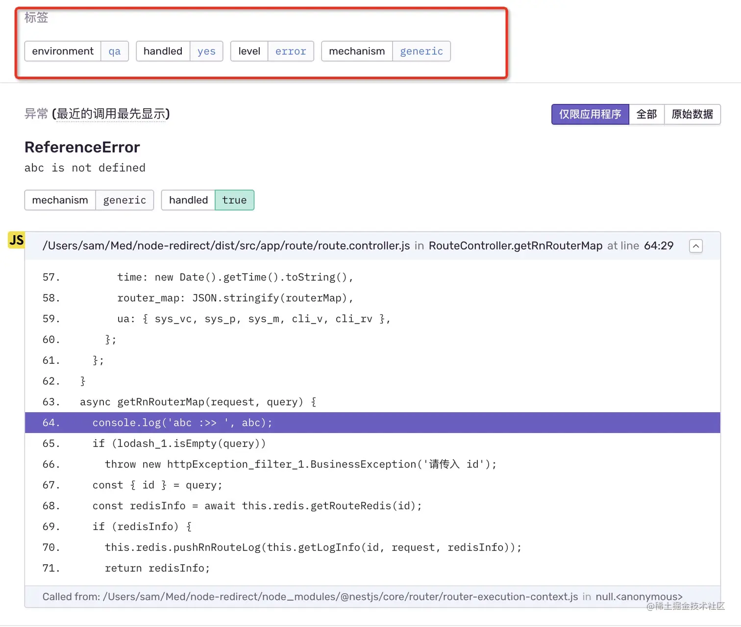Select the 仅限应用程序 view tab
Viewport: 741px width, 627px height.
[590, 114]
